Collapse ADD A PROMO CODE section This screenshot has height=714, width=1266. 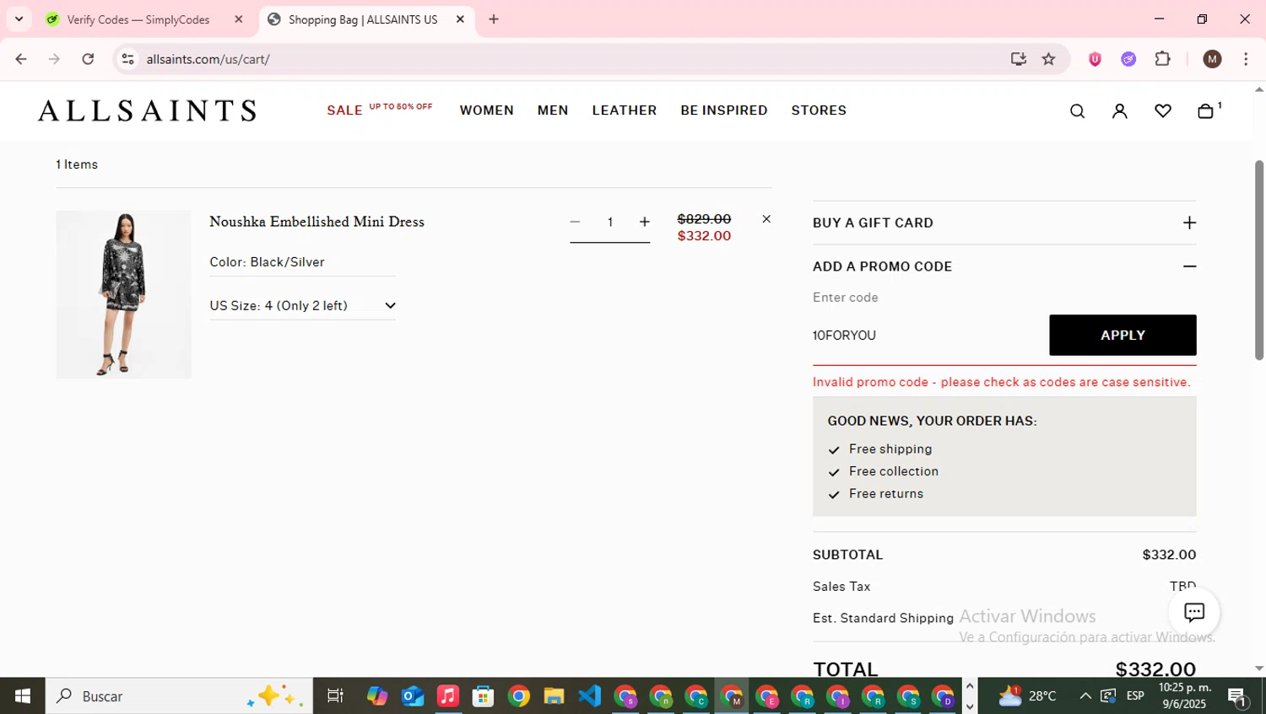[1004, 266]
